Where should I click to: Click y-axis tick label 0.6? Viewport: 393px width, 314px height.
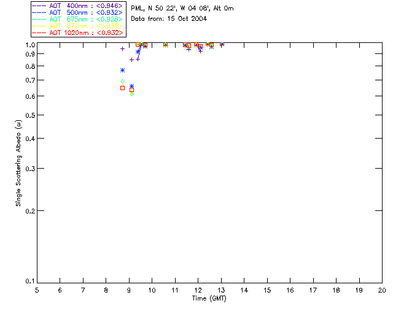tap(30, 96)
